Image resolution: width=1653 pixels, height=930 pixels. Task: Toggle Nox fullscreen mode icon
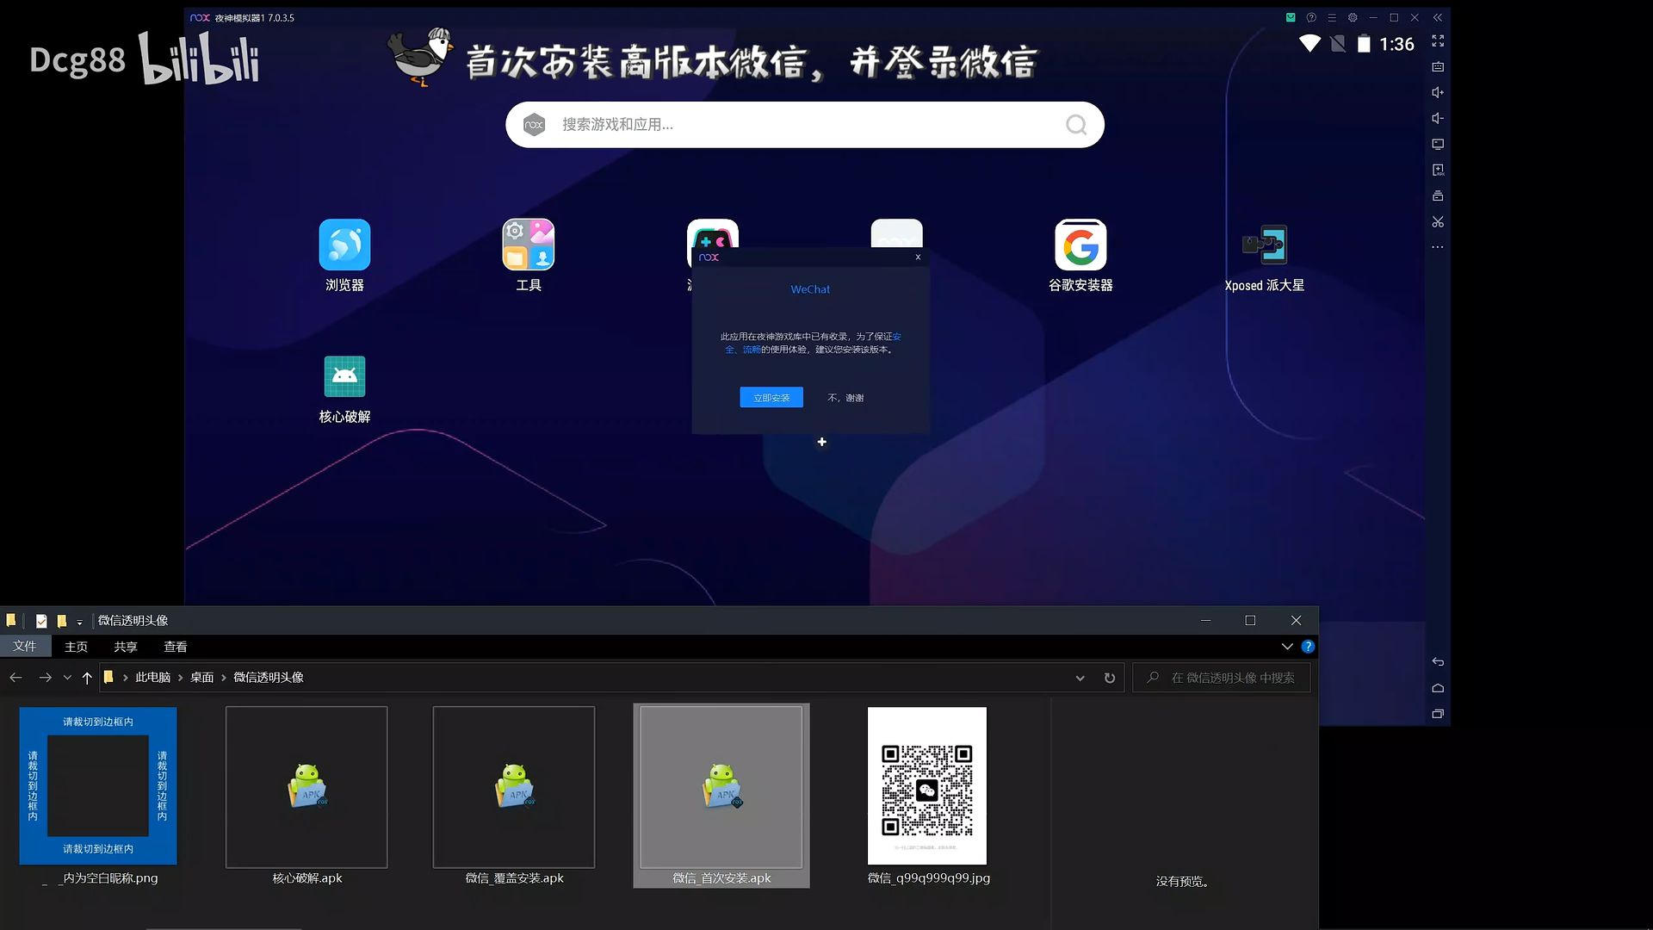click(x=1438, y=41)
